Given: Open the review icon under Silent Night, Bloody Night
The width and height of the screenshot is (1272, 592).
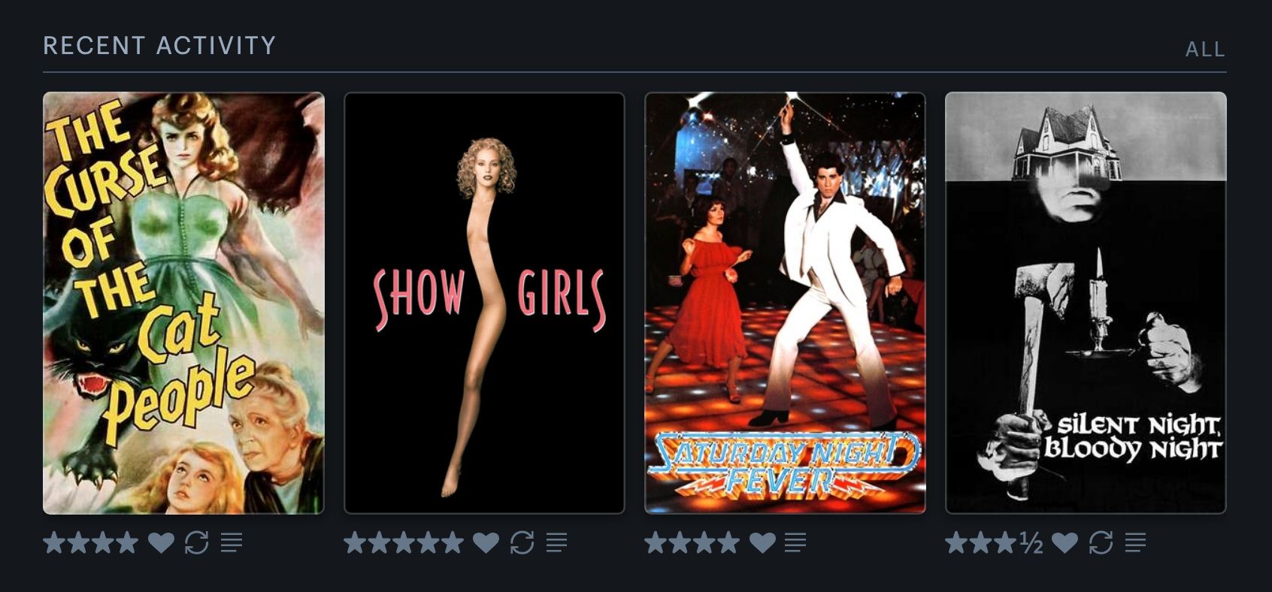Looking at the screenshot, I should click(x=1135, y=542).
